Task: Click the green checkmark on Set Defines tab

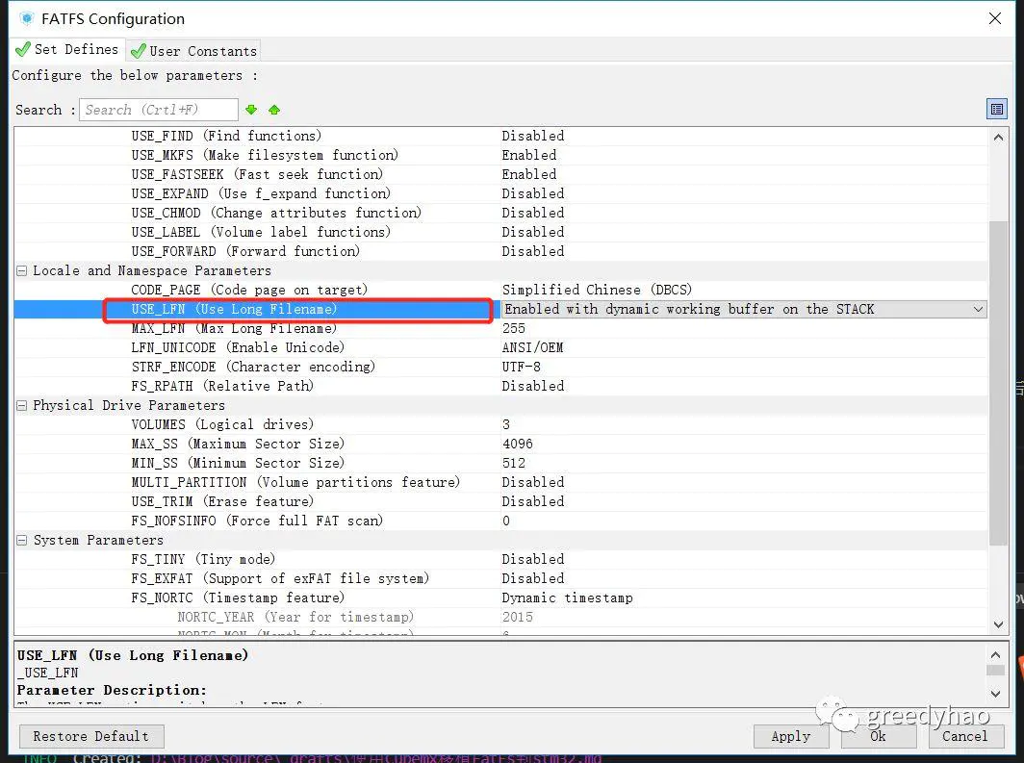Action: tap(21, 49)
